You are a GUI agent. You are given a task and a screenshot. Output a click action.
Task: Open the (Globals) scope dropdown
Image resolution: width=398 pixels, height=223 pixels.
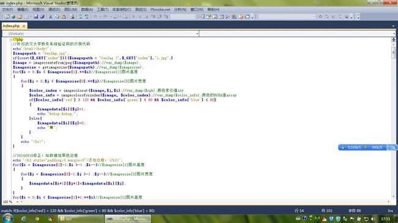100,34
